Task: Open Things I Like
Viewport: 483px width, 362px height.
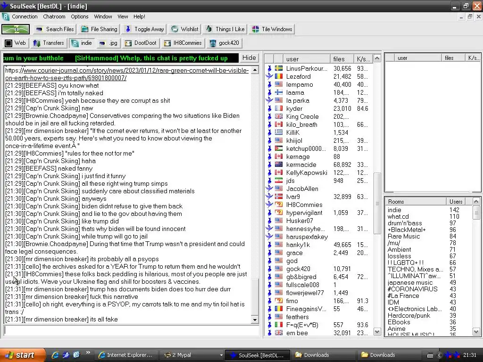Action: click(225, 29)
